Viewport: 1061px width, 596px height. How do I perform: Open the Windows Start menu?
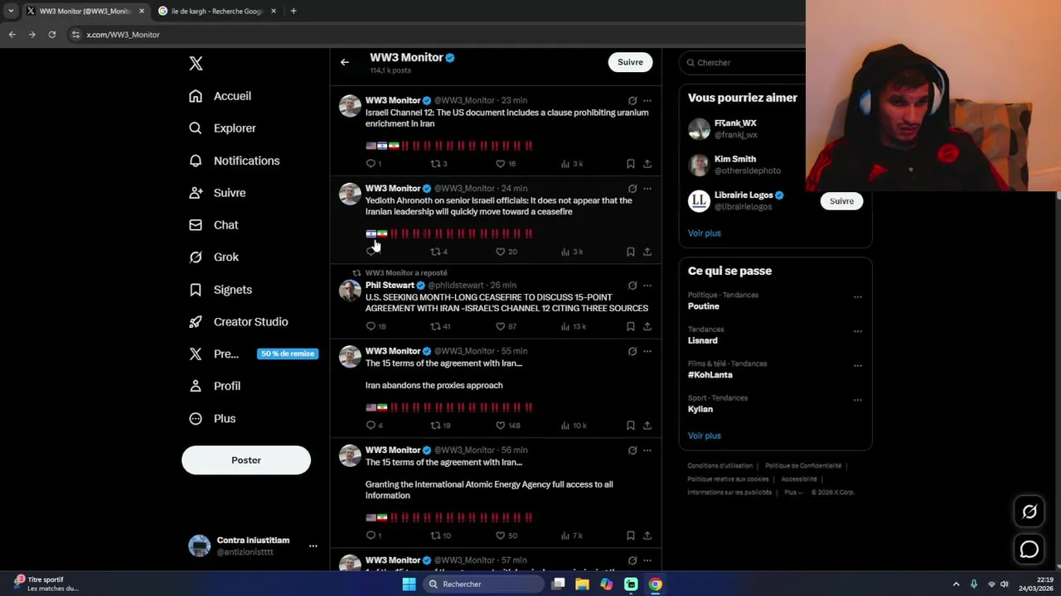coord(409,584)
